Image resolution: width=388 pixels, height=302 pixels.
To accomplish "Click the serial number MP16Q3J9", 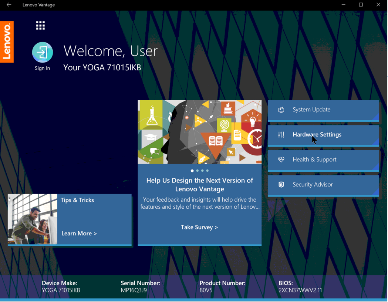I will (134, 291).
